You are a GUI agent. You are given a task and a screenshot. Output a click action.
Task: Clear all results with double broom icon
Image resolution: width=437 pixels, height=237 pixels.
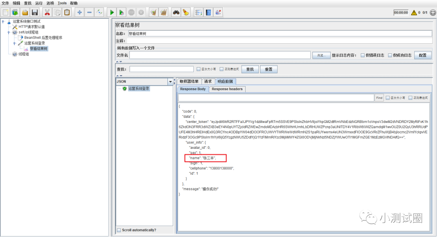coord(163,12)
